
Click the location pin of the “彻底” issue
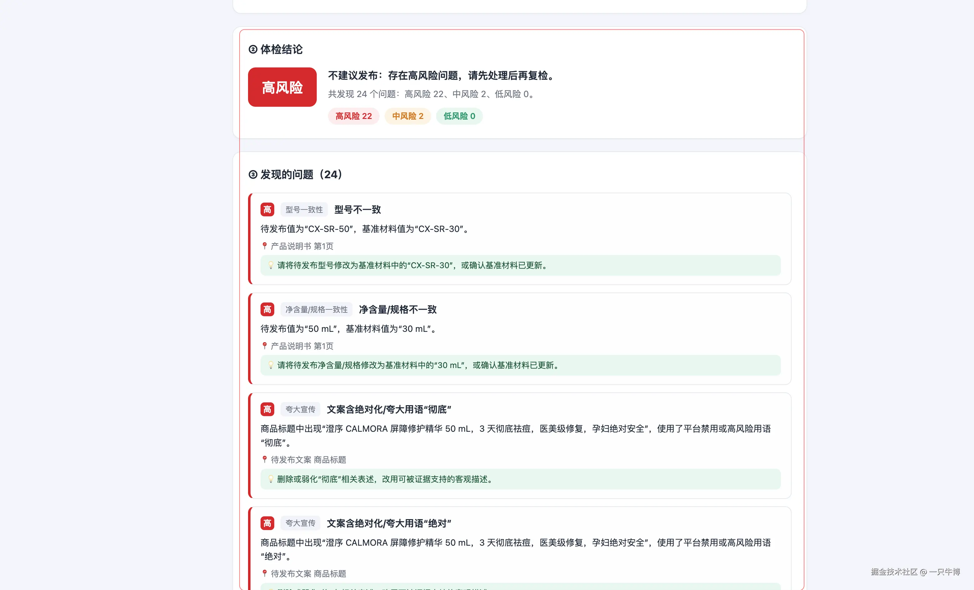click(x=265, y=459)
